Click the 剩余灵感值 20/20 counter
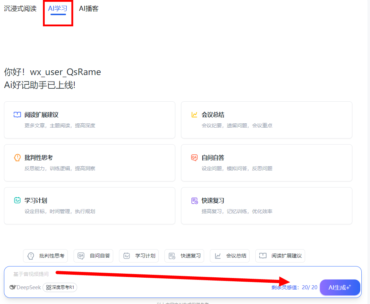 point(294,287)
